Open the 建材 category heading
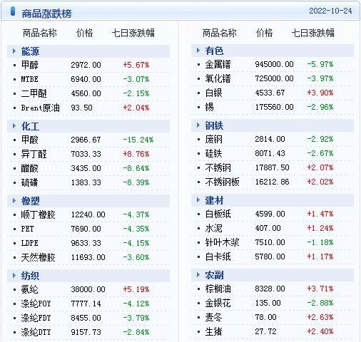This screenshot has height=342, width=361. [214, 200]
